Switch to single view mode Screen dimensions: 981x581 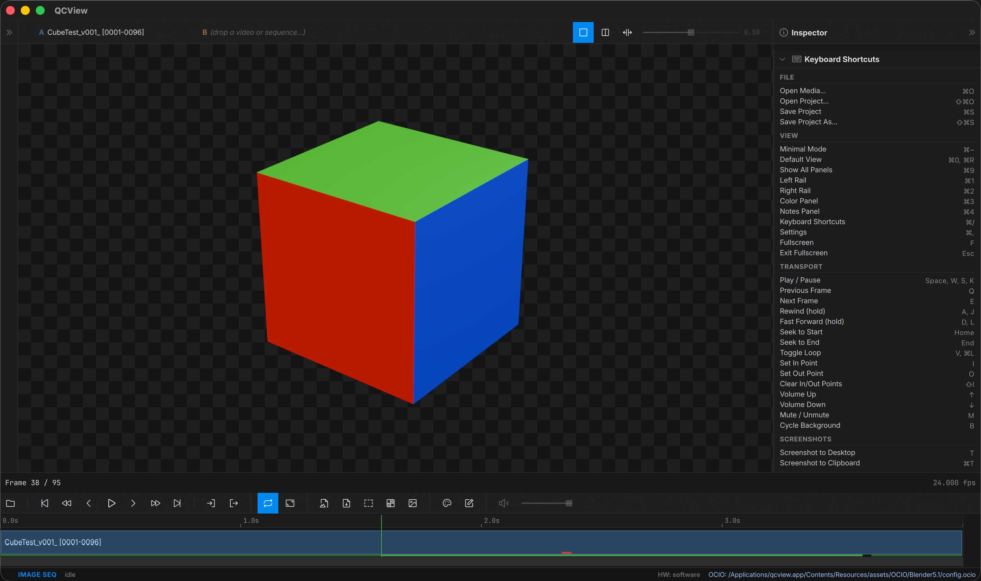coord(583,32)
